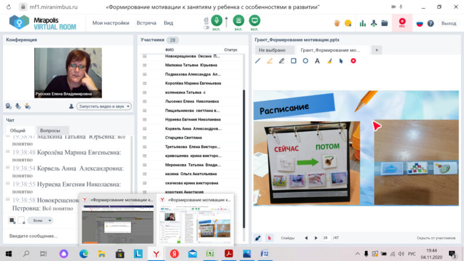Click the participant person icon near video
The width and height of the screenshot is (464, 261).
coord(71,106)
